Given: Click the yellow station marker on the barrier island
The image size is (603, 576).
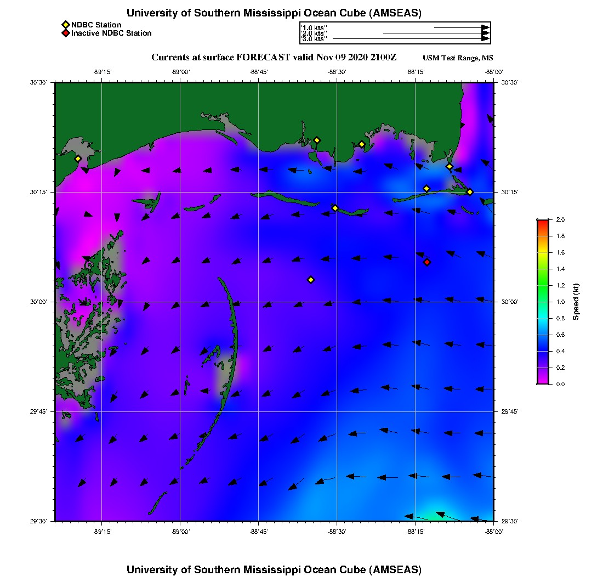Looking at the screenshot, I should (x=335, y=208).
